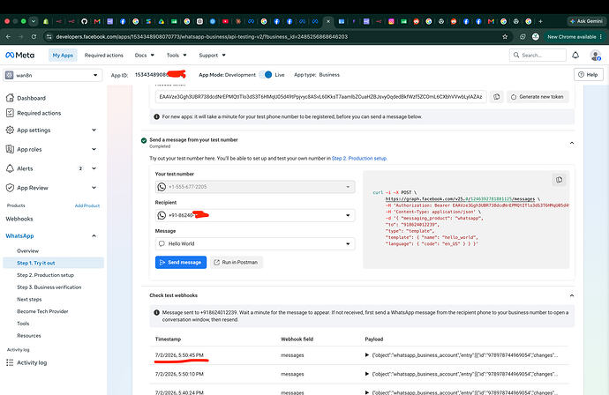
Task: Open the Docs menu
Action: pyautogui.click(x=145, y=56)
